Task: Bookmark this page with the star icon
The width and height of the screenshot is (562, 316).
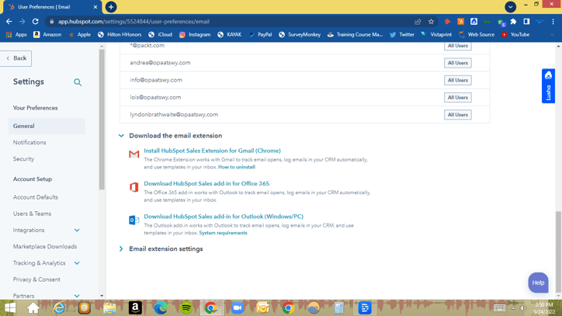Action: click(431, 22)
